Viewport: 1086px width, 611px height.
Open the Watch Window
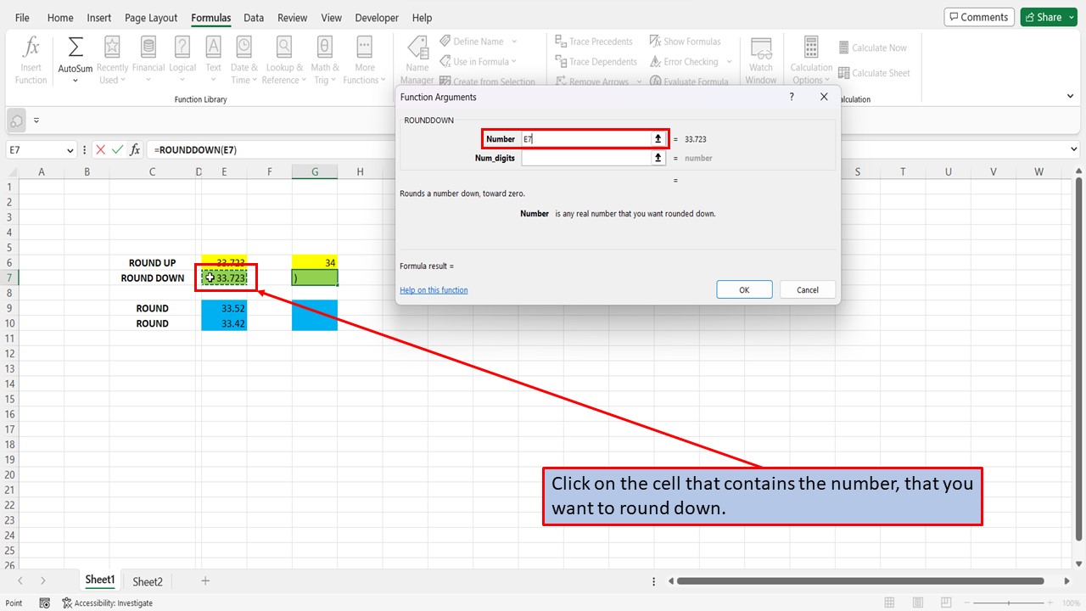pyautogui.click(x=761, y=58)
